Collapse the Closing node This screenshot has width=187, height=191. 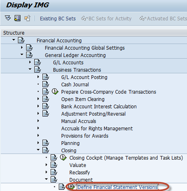pyautogui.click(x=38, y=150)
